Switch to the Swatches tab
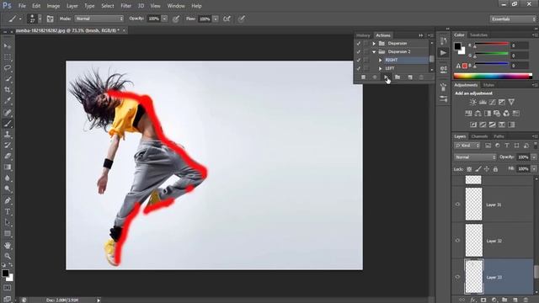The image size is (539, 303). [x=478, y=35]
